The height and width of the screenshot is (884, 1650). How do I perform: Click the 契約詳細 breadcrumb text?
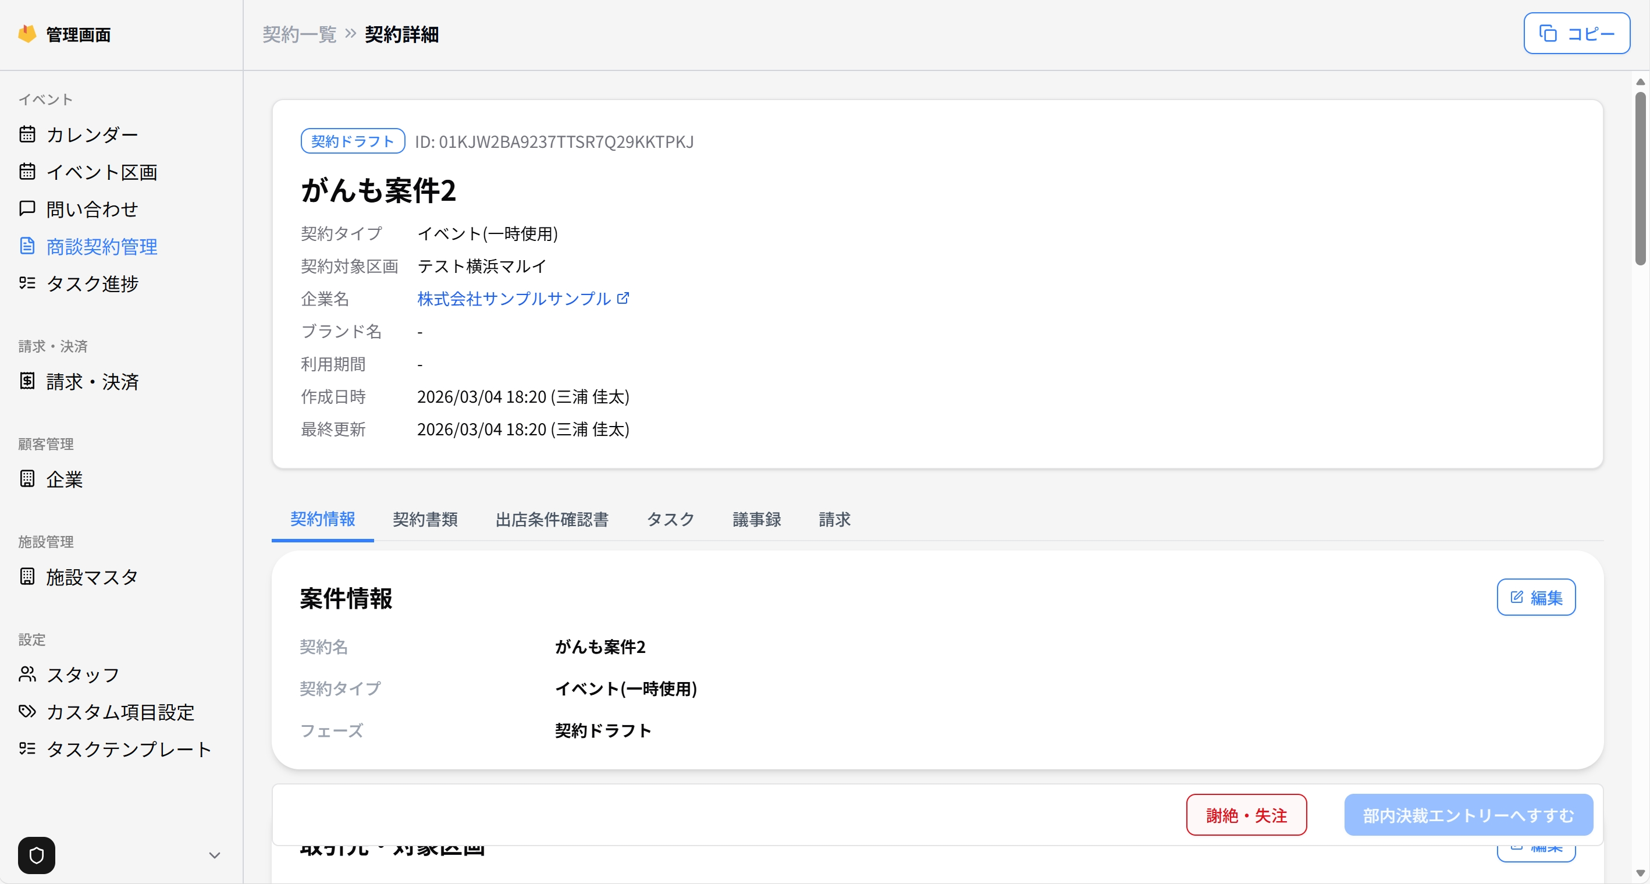[401, 34]
